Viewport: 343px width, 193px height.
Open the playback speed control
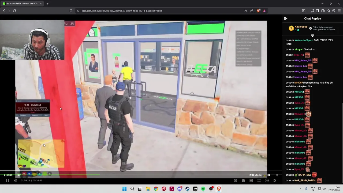(x=267, y=180)
